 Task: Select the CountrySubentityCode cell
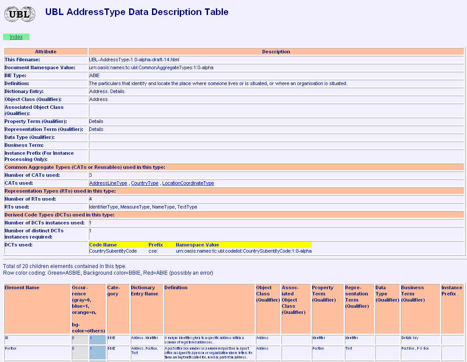coord(113,251)
